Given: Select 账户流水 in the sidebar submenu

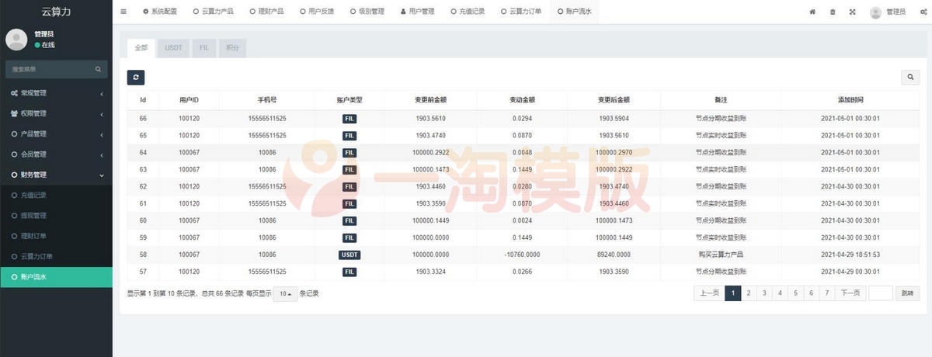Looking at the screenshot, I should point(56,277).
